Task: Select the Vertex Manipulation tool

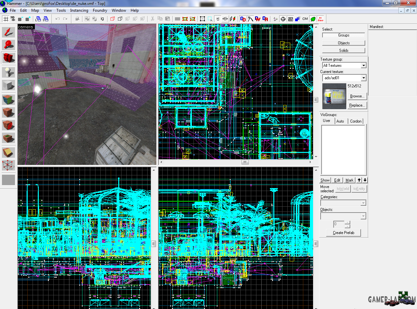Action: [9, 165]
